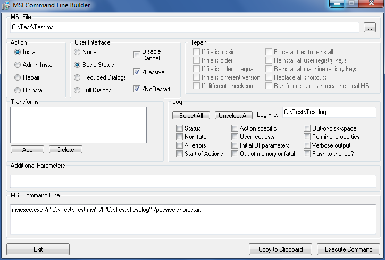The height and width of the screenshot is (260, 385).
Task: Select Full Dialogs interface option
Action: pyautogui.click(x=78, y=90)
